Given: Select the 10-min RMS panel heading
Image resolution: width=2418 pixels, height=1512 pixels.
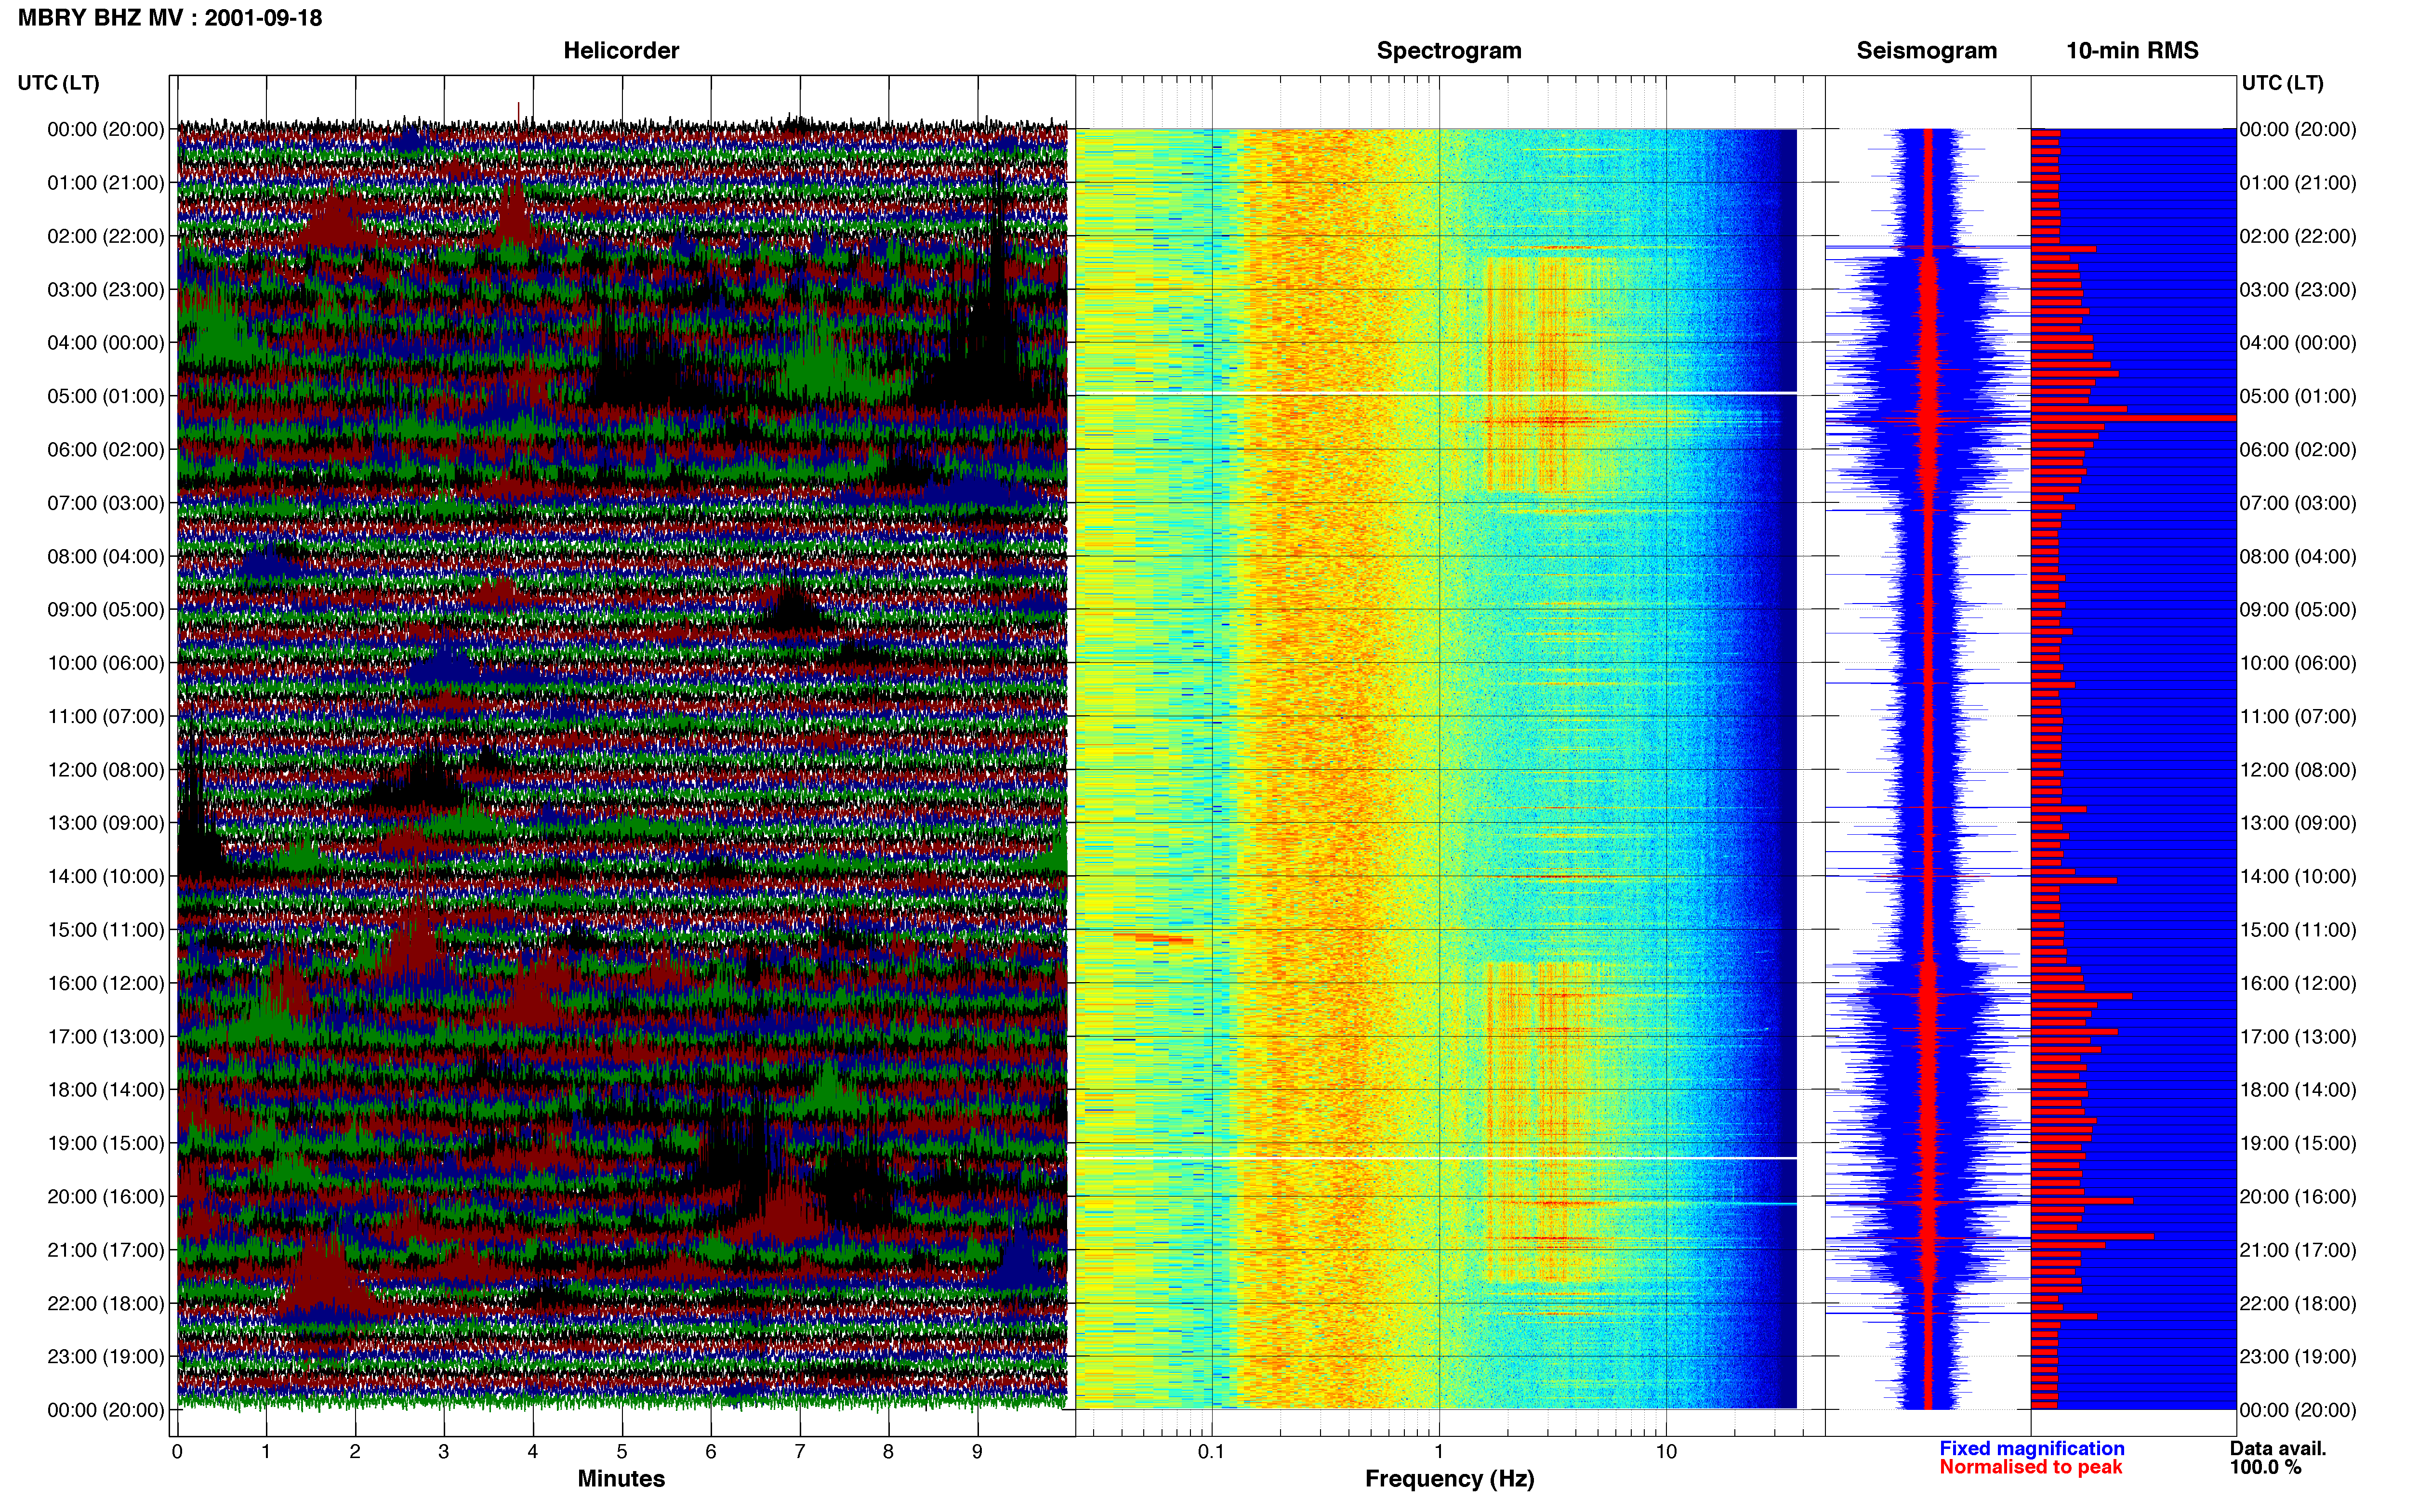Looking at the screenshot, I should [2132, 50].
